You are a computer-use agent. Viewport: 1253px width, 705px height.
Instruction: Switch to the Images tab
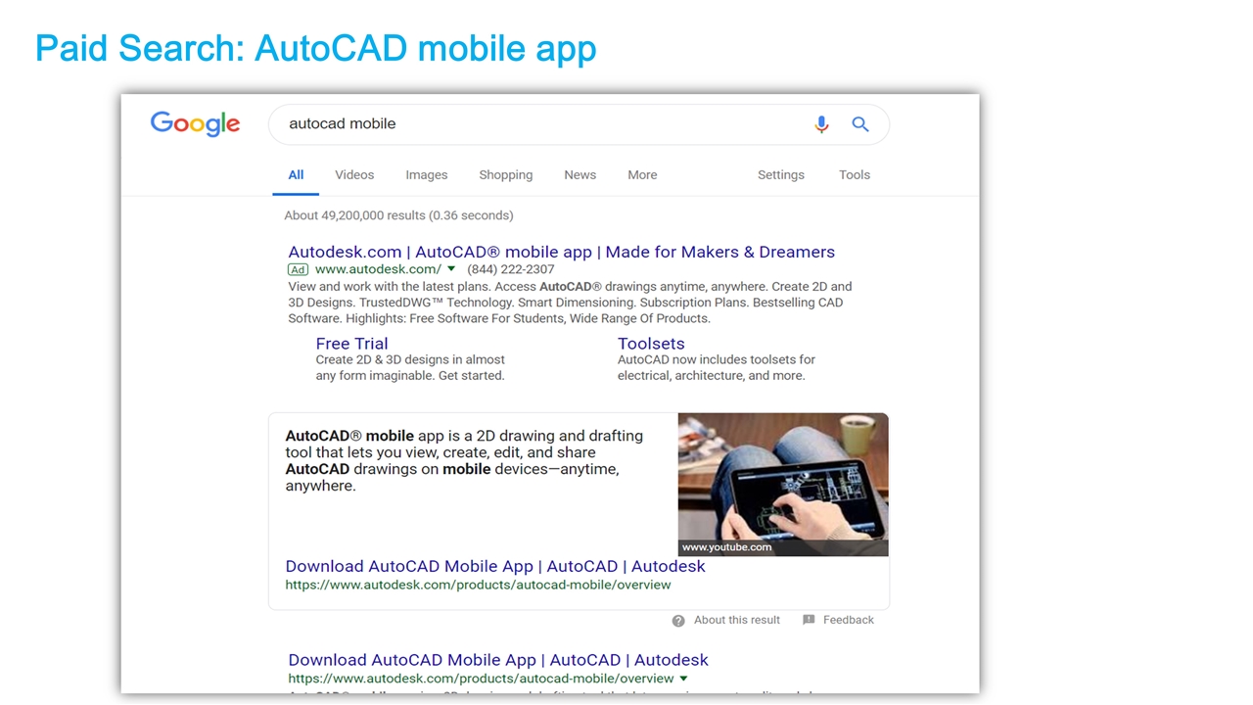[427, 175]
